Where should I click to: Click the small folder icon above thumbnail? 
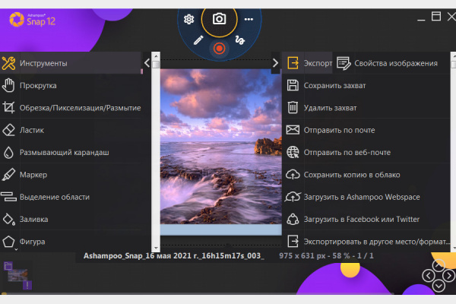(8, 266)
